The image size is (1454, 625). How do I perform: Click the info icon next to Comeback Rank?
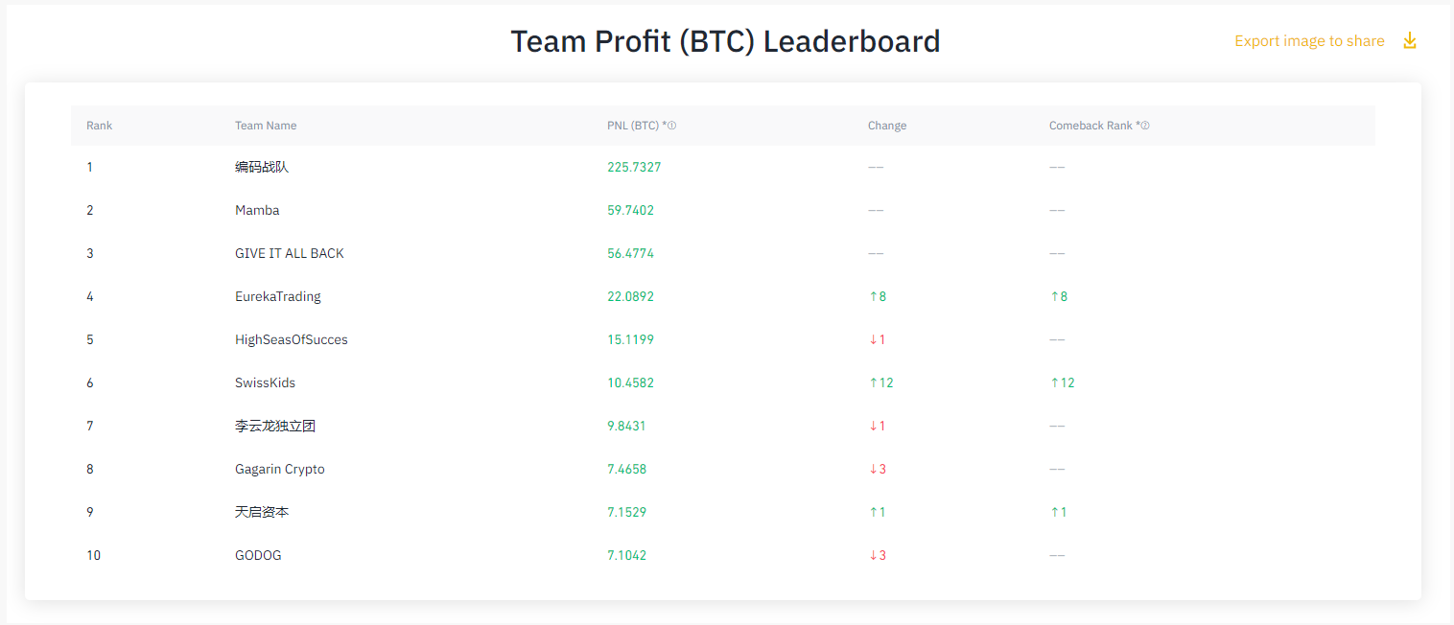click(1145, 125)
